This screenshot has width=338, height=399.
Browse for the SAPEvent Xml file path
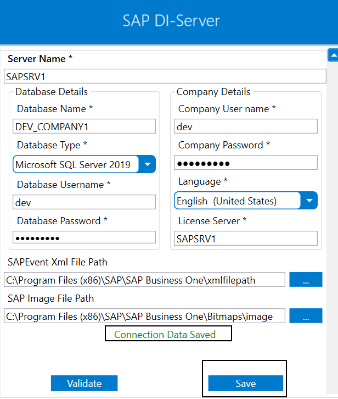click(306, 280)
